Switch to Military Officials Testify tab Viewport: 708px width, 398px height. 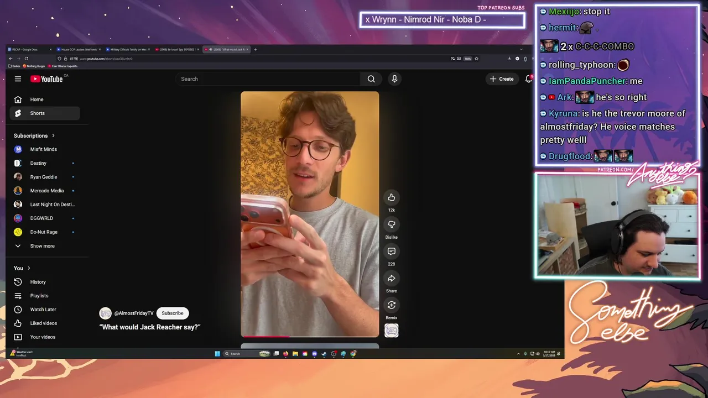tap(128, 49)
